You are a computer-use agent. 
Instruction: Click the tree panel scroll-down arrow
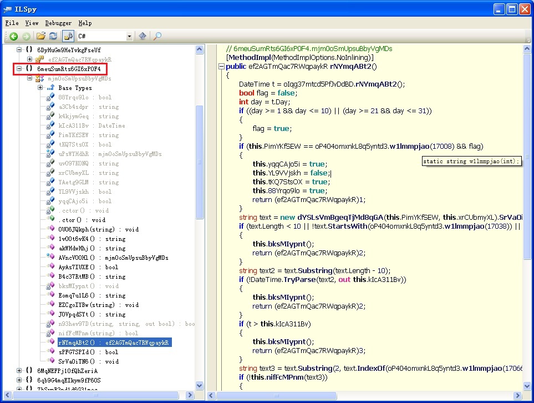point(200,386)
